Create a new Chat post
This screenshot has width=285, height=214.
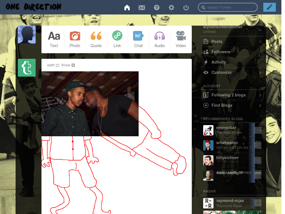138,39
